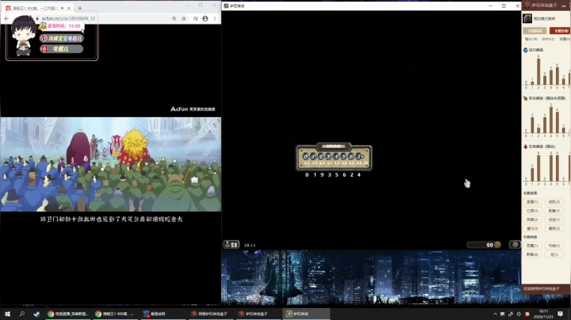Filter by the 剧毒(1) keyword tag
The width and height of the screenshot is (571, 320).
[554, 211]
